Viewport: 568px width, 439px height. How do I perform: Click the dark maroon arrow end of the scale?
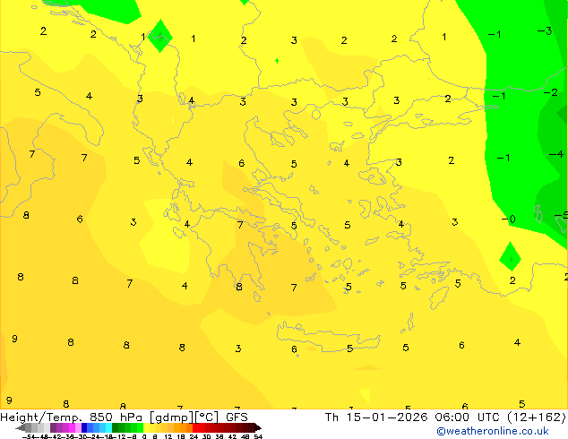(x=259, y=427)
